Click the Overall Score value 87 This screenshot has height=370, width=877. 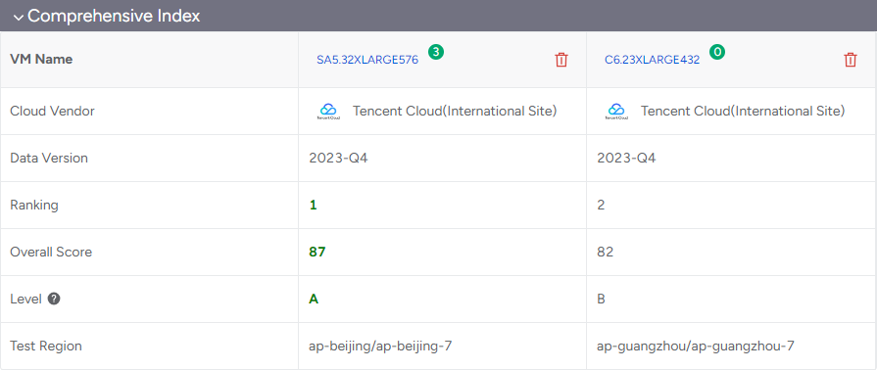click(x=317, y=253)
